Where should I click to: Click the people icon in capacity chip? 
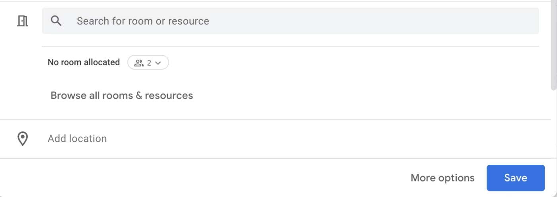point(138,62)
